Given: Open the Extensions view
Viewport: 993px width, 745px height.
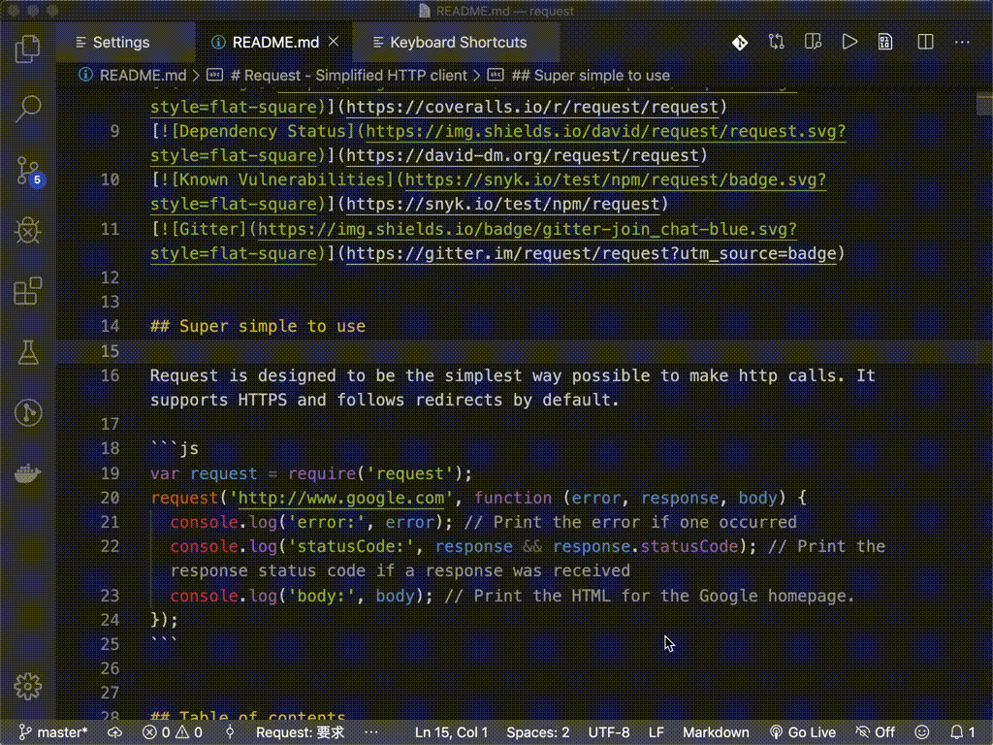Looking at the screenshot, I should point(27,291).
